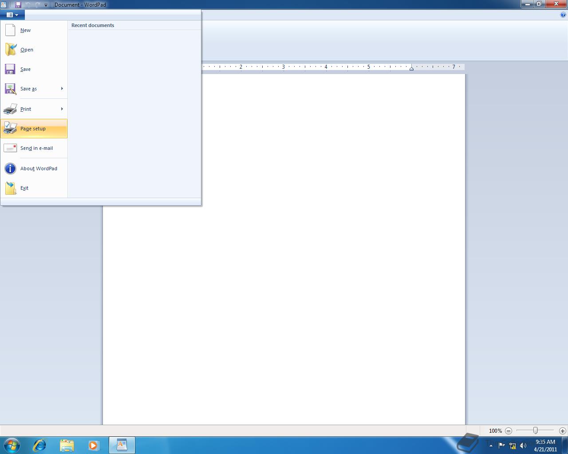Viewport: 568px width, 454px height.
Task: Open WordPad Help question mark icon
Action: click(x=564, y=15)
